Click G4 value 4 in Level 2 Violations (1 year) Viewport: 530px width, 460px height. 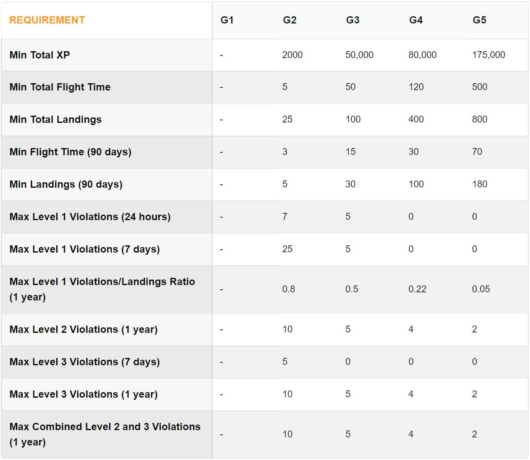point(411,329)
